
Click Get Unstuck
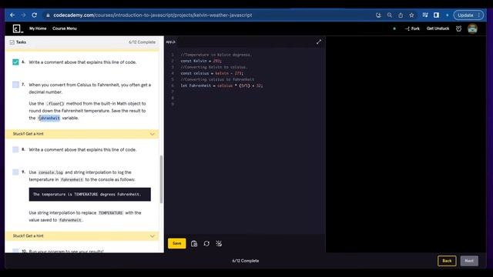pos(438,28)
